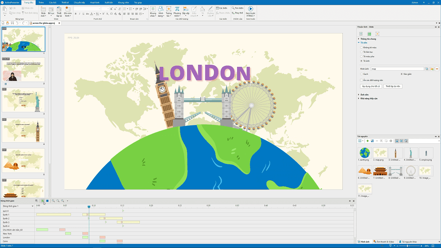Expand the Ảnh nền section
This screenshot has height=248, width=441.
coord(363,94)
